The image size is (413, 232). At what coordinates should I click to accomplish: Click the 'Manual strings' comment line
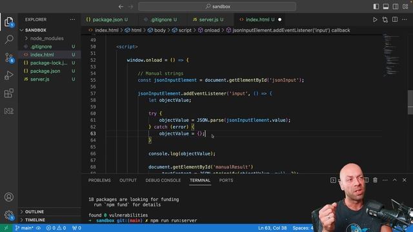tap(161, 73)
